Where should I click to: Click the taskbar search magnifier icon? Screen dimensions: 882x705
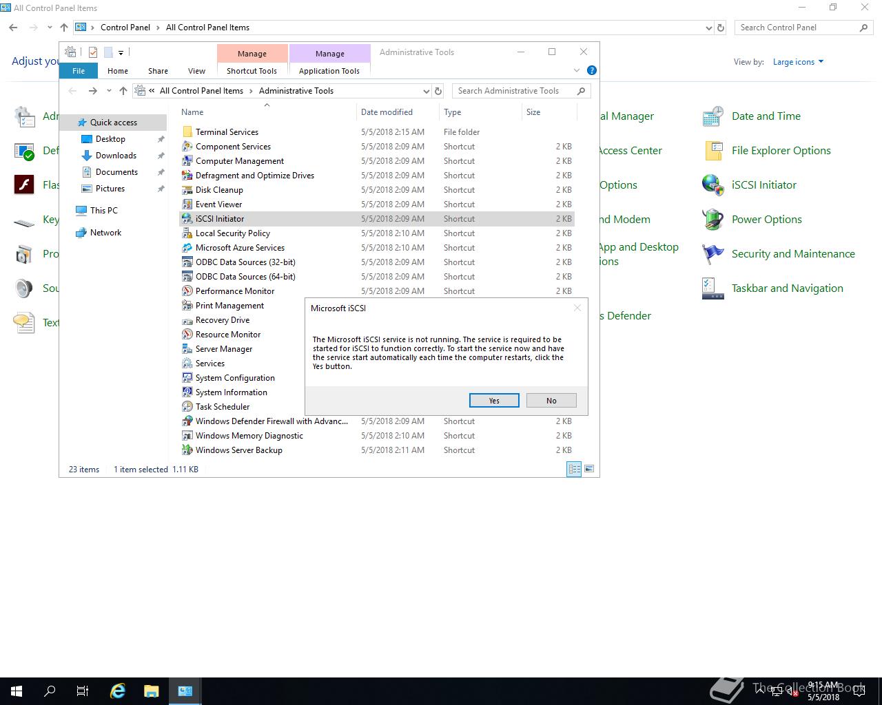(x=50, y=691)
